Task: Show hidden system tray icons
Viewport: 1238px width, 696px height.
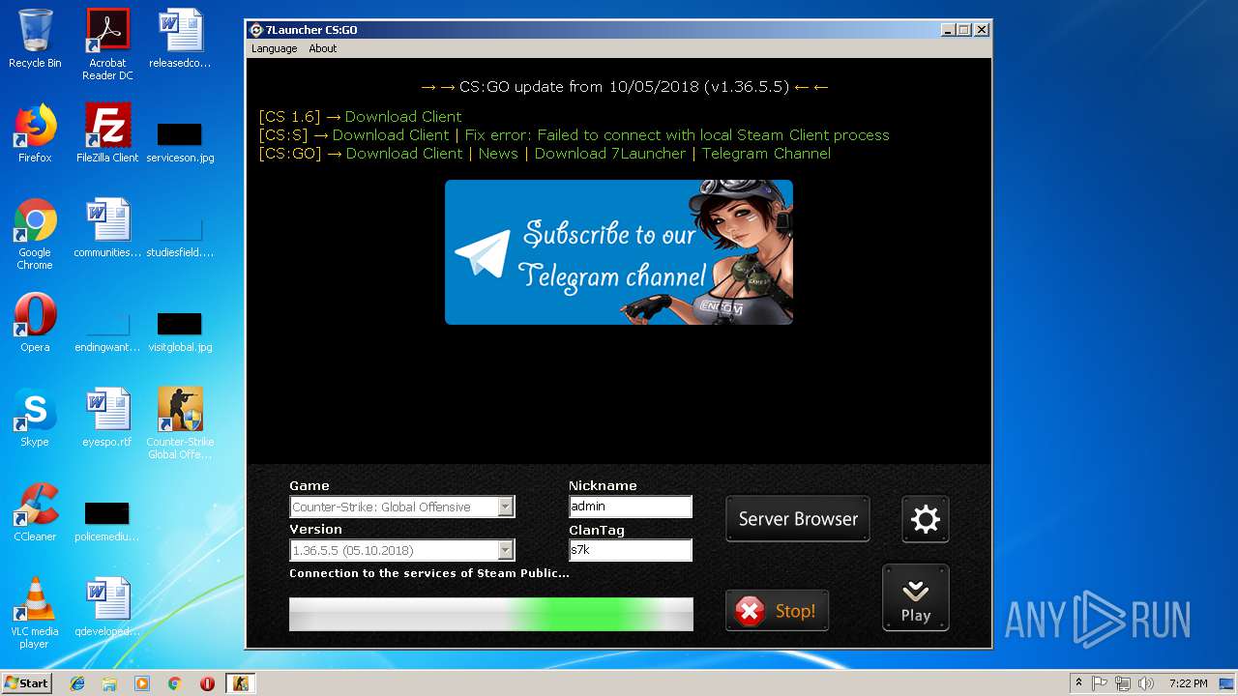Action: pos(1078,683)
